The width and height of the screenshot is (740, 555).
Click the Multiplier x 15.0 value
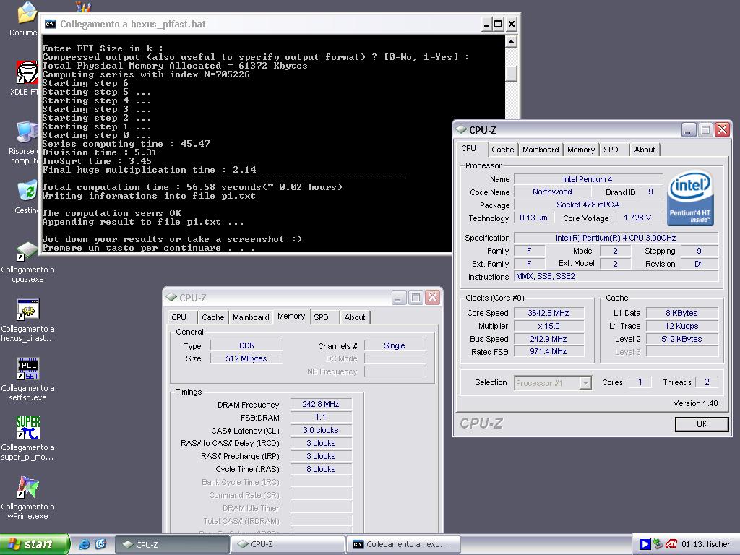point(548,326)
